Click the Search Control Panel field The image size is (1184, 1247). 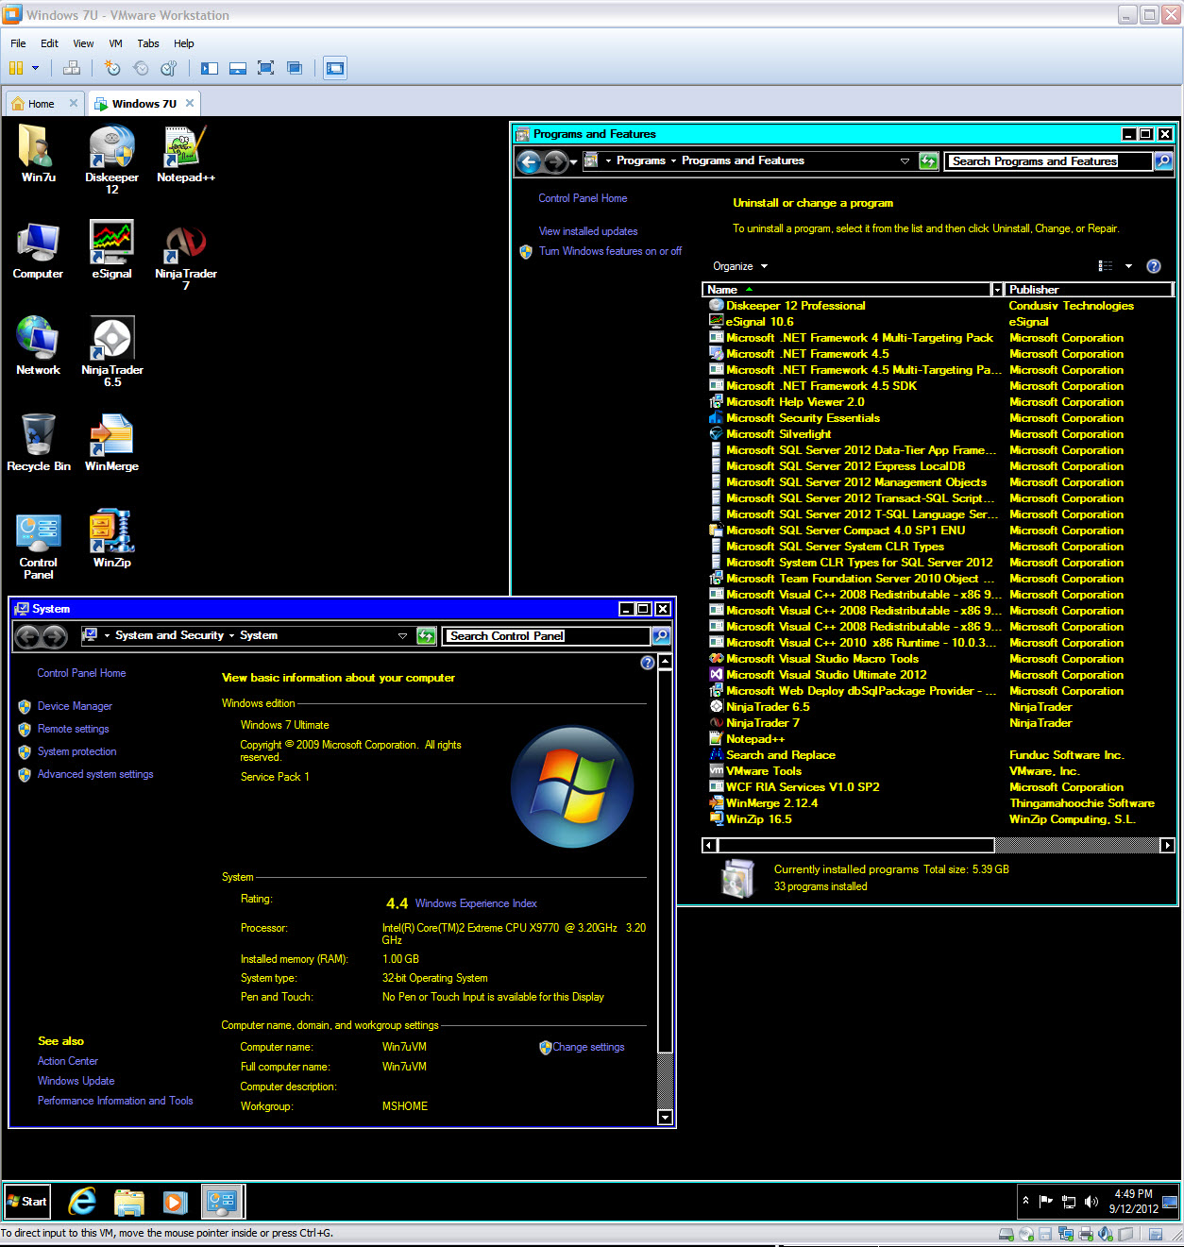(x=546, y=636)
